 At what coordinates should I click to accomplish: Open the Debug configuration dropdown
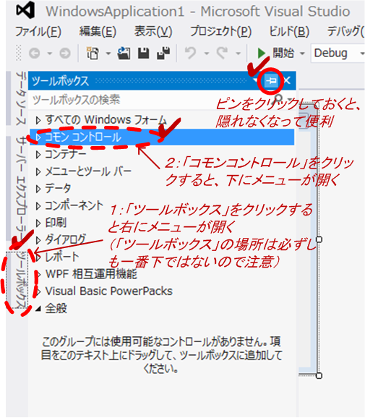pos(338,53)
